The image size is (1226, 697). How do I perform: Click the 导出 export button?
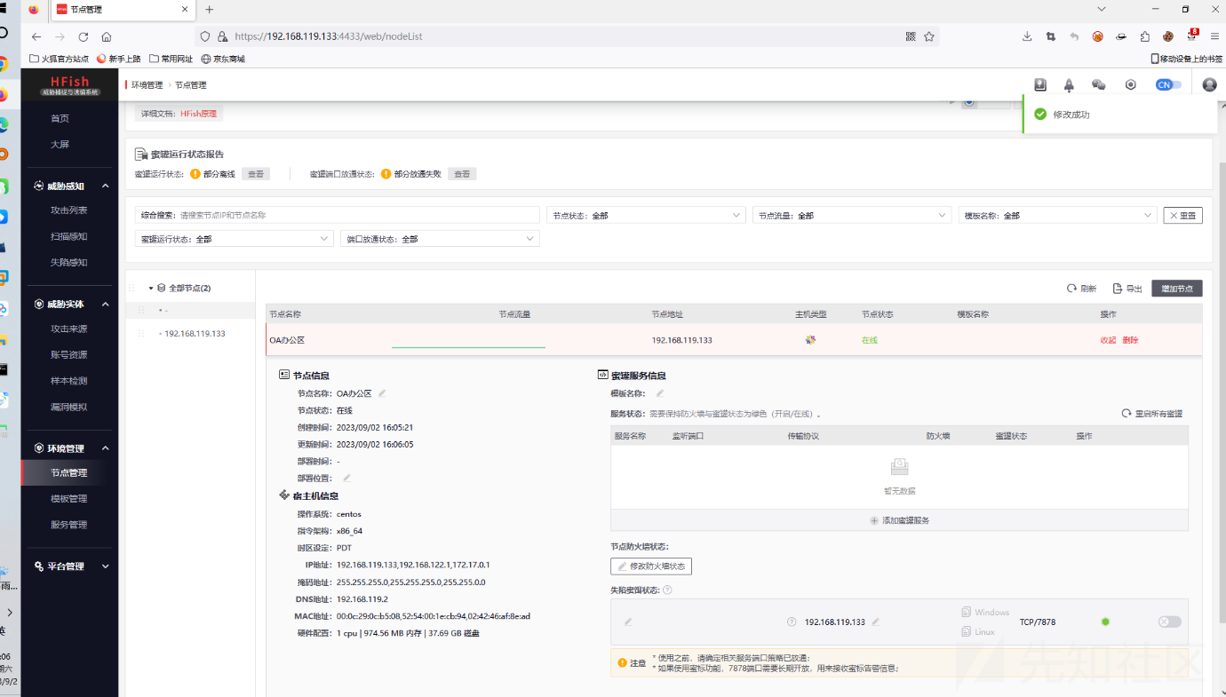[x=1127, y=289]
